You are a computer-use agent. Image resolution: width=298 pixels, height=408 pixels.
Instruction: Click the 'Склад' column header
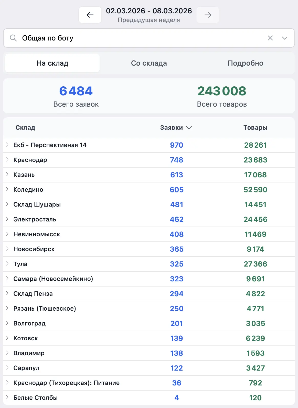click(x=25, y=128)
